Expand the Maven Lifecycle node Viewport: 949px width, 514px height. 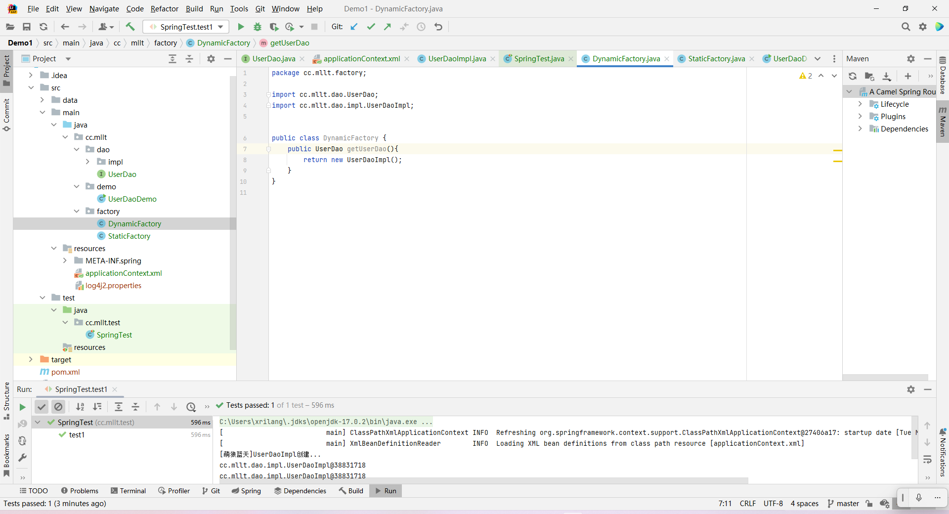860,104
